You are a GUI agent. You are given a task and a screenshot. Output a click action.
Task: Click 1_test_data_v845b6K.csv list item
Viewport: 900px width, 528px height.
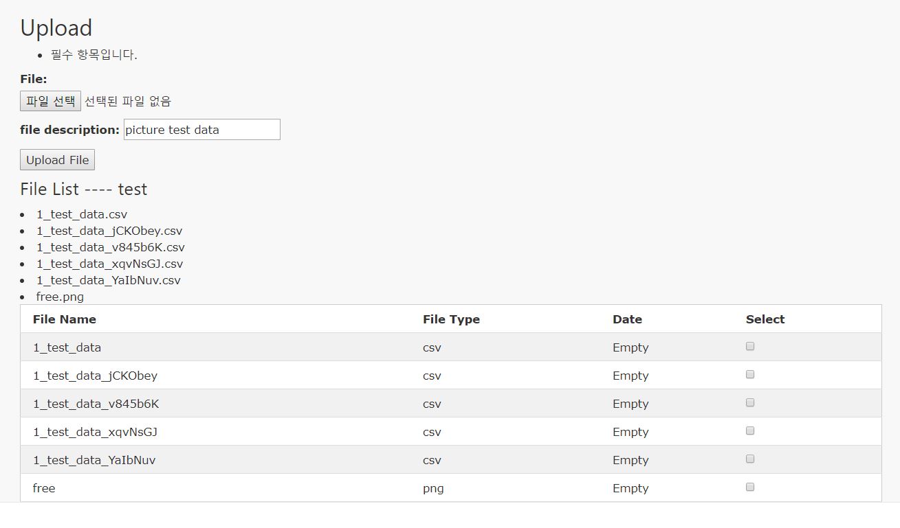pyautogui.click(x=111, y=247)
